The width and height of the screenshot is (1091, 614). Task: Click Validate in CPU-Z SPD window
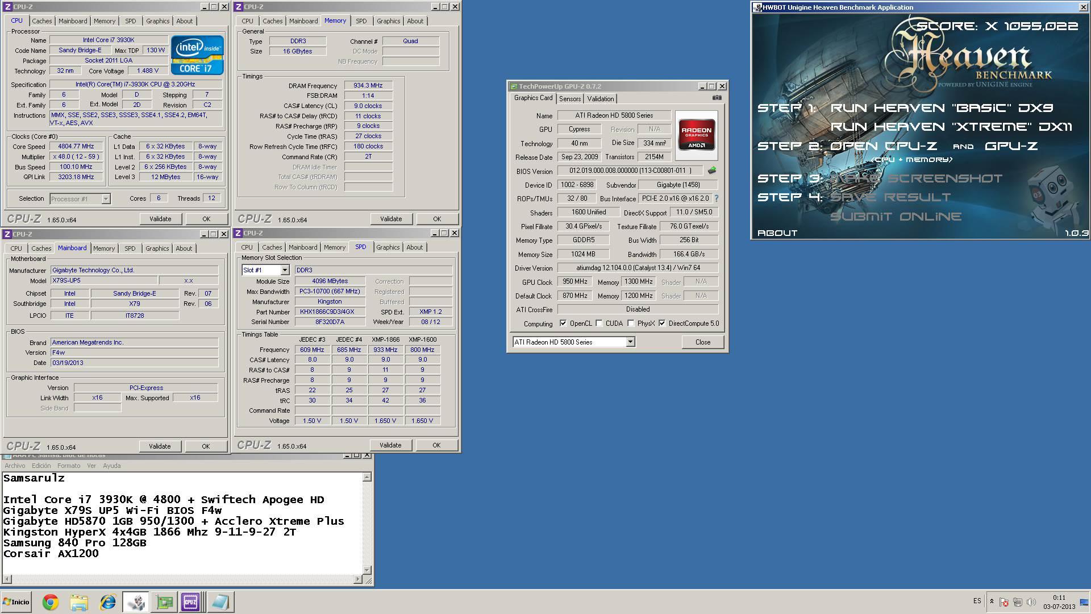pos(390,445)
